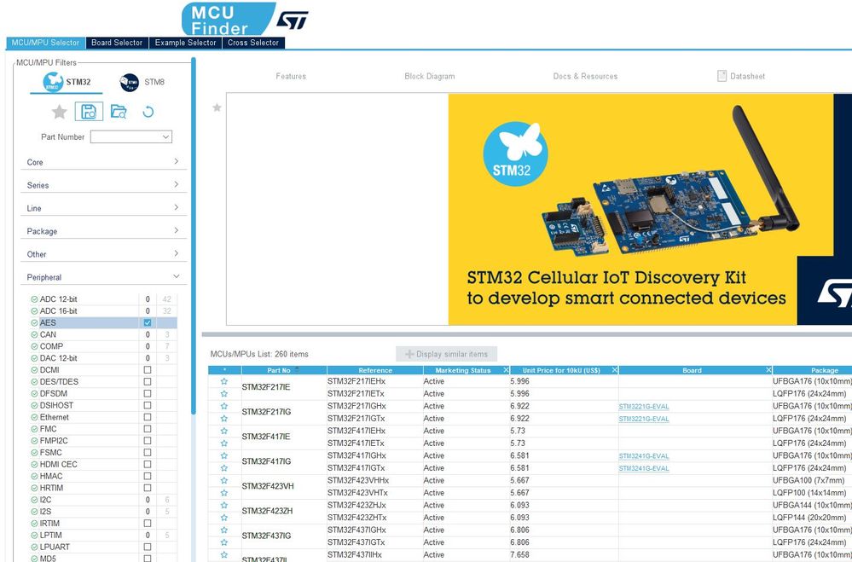Save current search with floppy icon
Screen dimensions: 852x562
[89, 112]
